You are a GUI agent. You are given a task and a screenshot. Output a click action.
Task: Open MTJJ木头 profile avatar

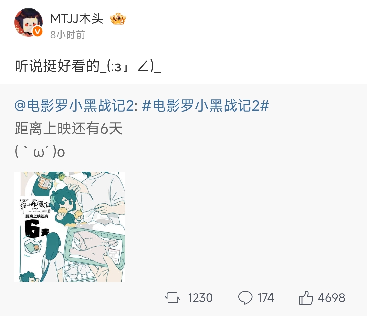pyautogui.click(x=28, y=22)
